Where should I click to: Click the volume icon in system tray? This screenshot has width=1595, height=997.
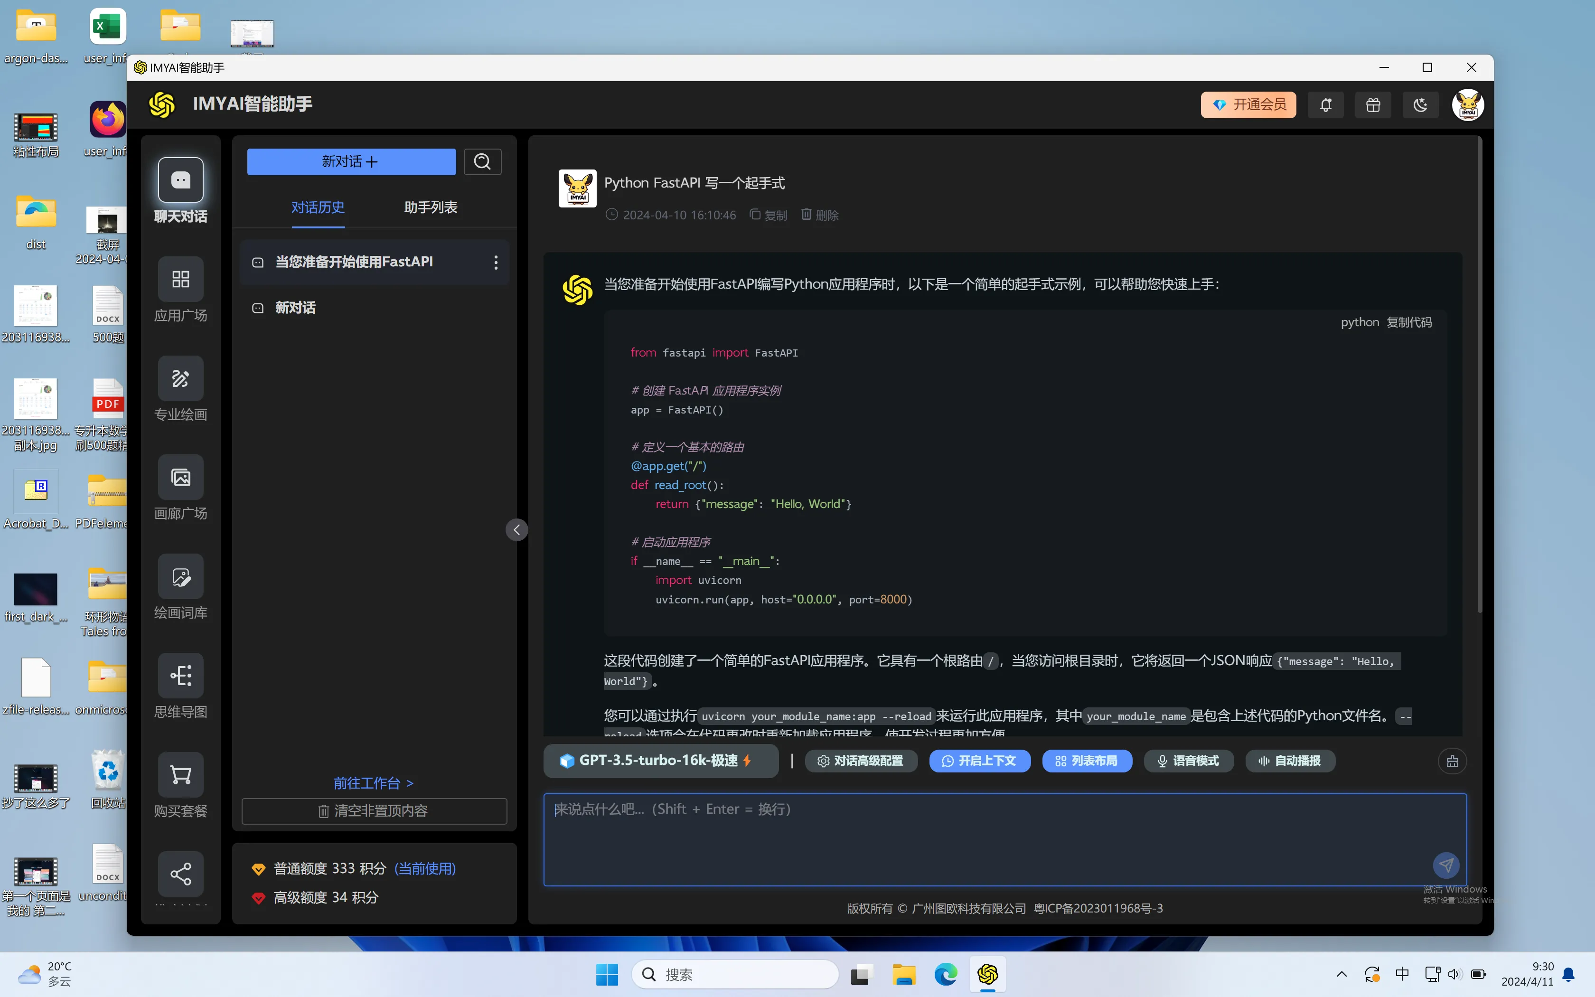tap(1454, 975)
